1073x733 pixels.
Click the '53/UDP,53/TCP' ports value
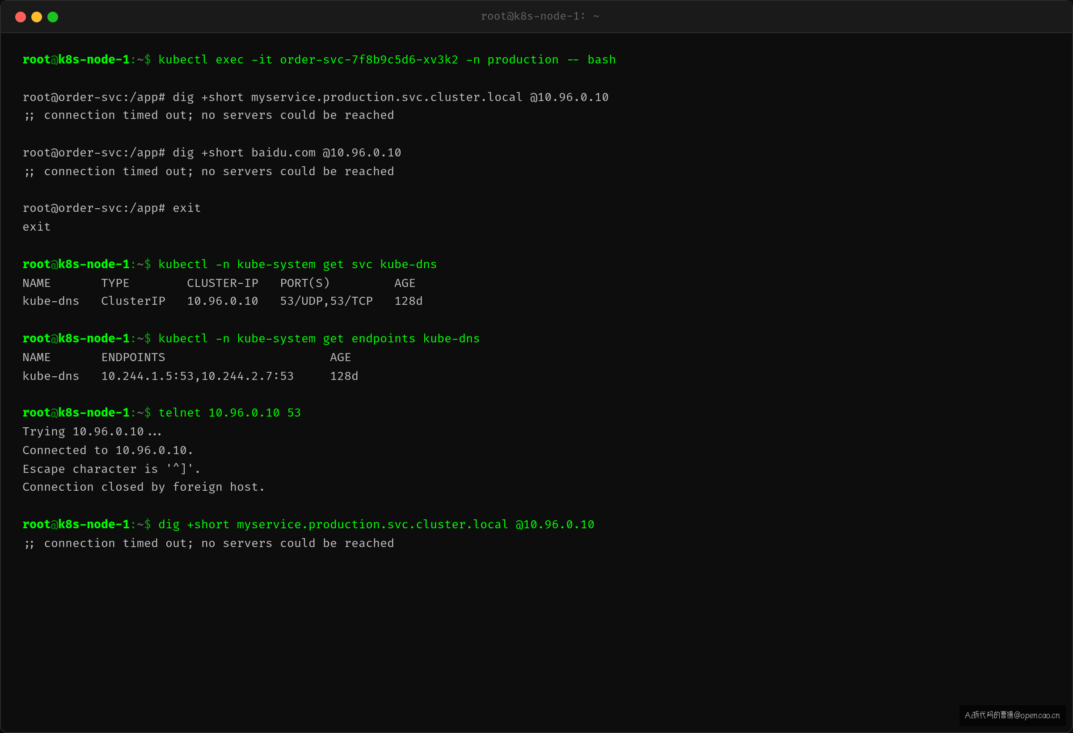(x=326, y=301)
